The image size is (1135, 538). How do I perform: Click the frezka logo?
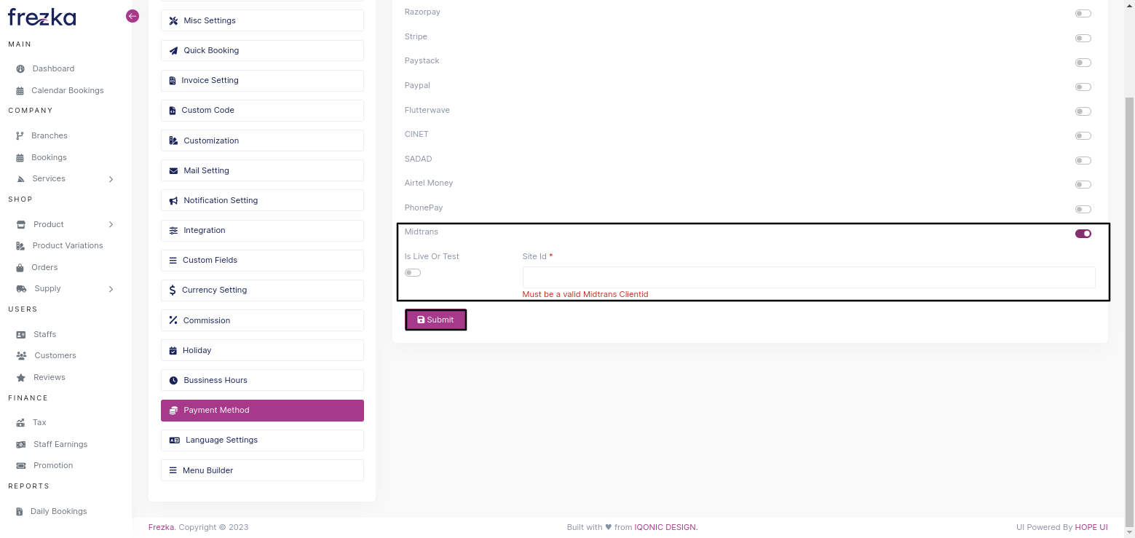pos(42,17)
